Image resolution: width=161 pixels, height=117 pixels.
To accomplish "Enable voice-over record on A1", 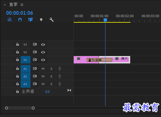I will click(60, 69).
